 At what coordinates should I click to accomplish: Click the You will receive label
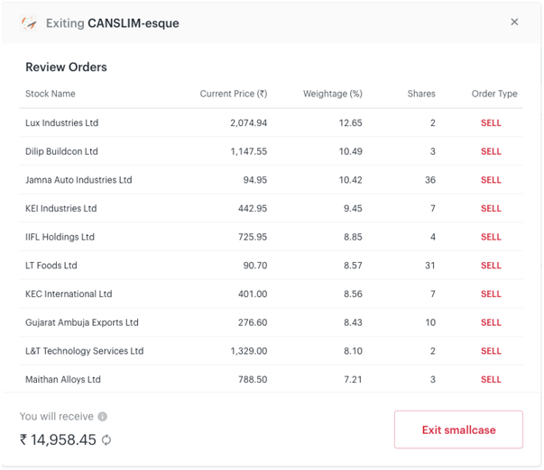click(57, 416)
